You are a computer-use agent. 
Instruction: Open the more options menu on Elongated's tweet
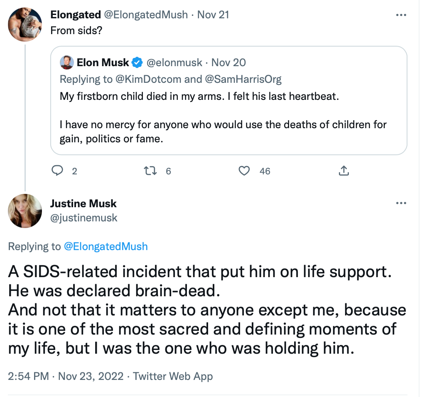tap(402, 15)
